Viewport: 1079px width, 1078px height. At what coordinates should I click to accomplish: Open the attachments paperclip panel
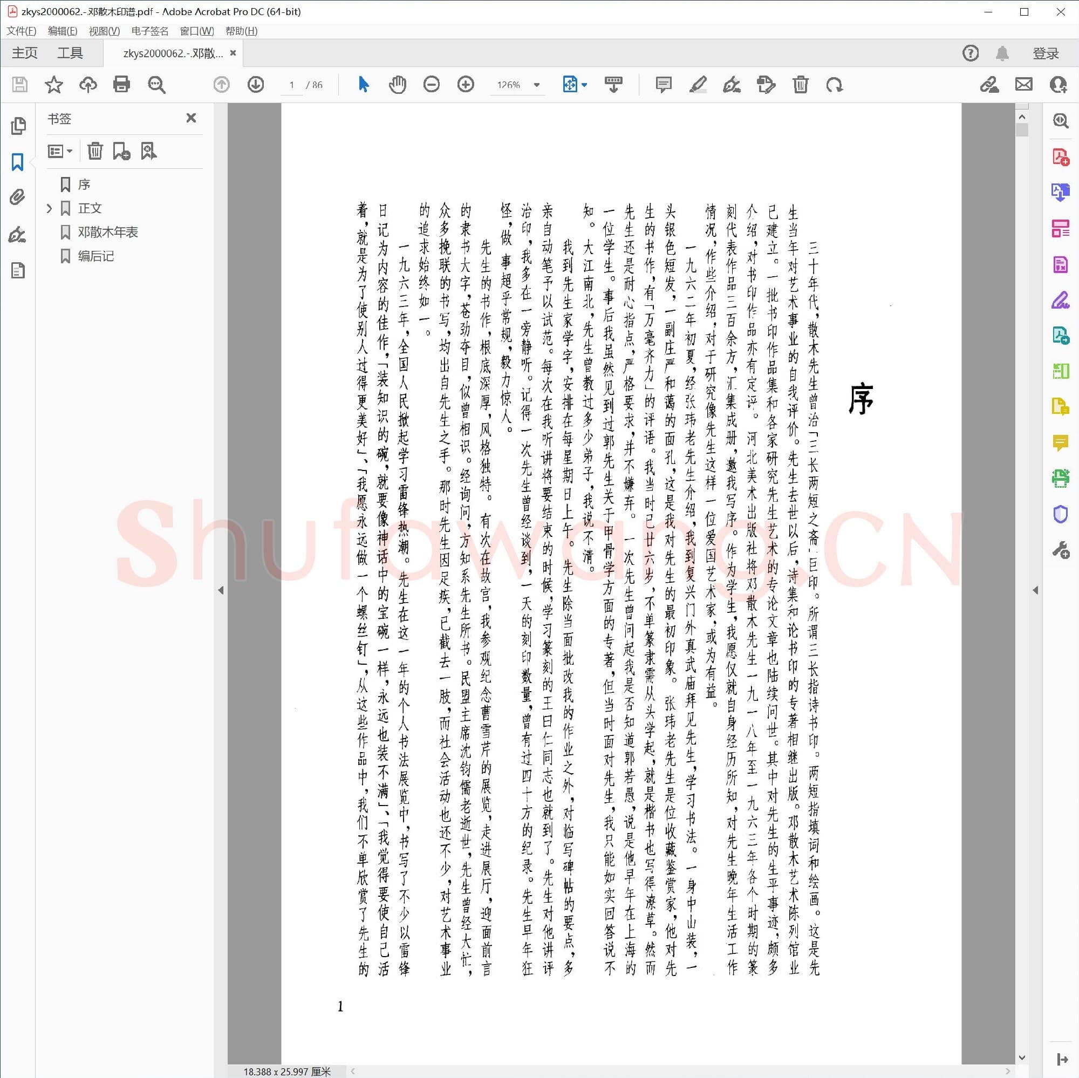[18, 197]
